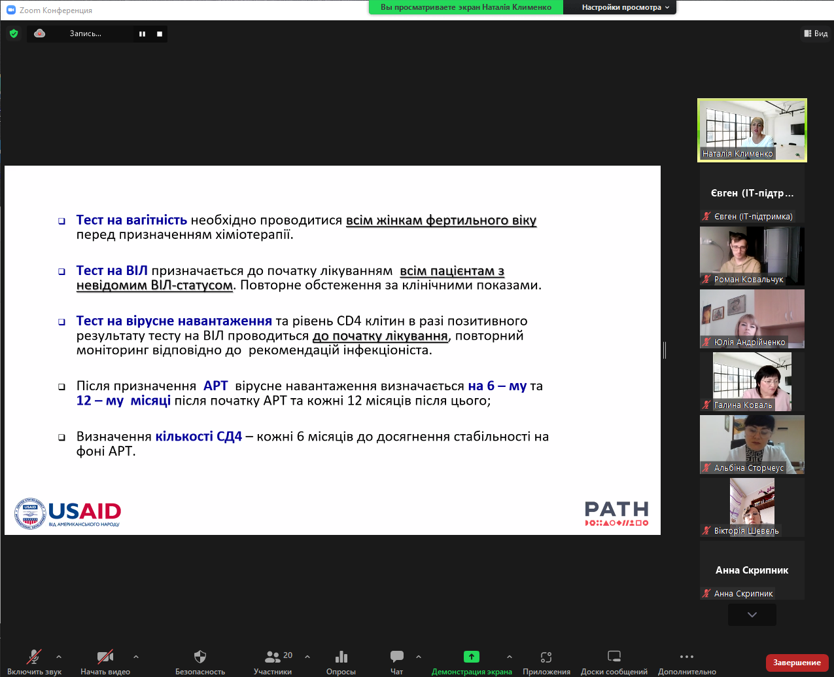Open the Participants (Участники) panel
The width and height of the screenshot is (834, 677).
273,657
